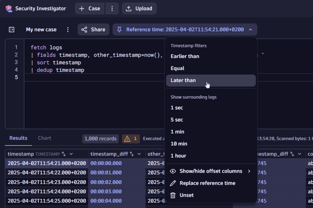
Task: Click the Share icon next to My new case
Action: pyautogui.click(x=84, y=29)
